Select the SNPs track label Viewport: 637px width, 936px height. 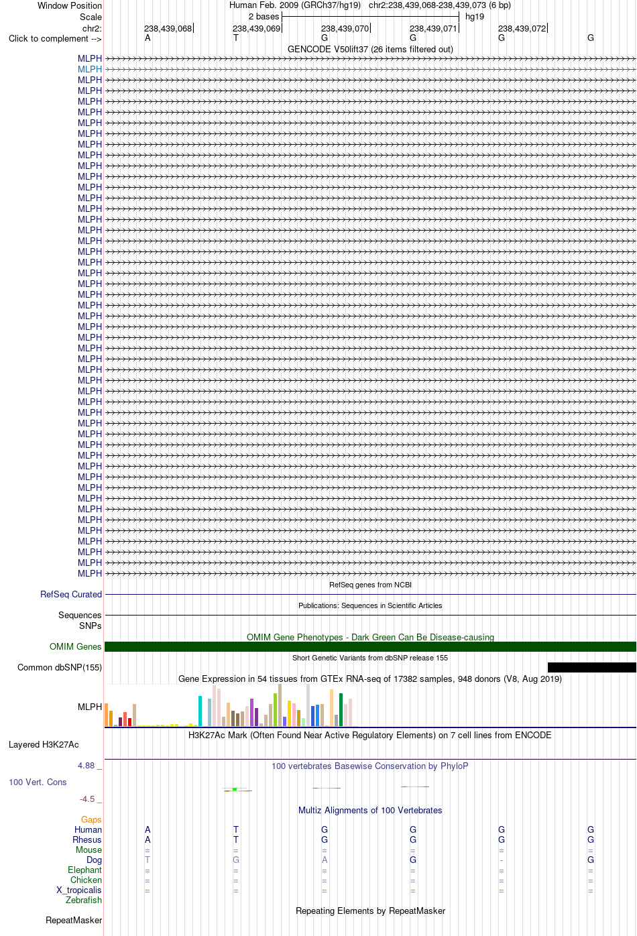[x=90, y=626]
